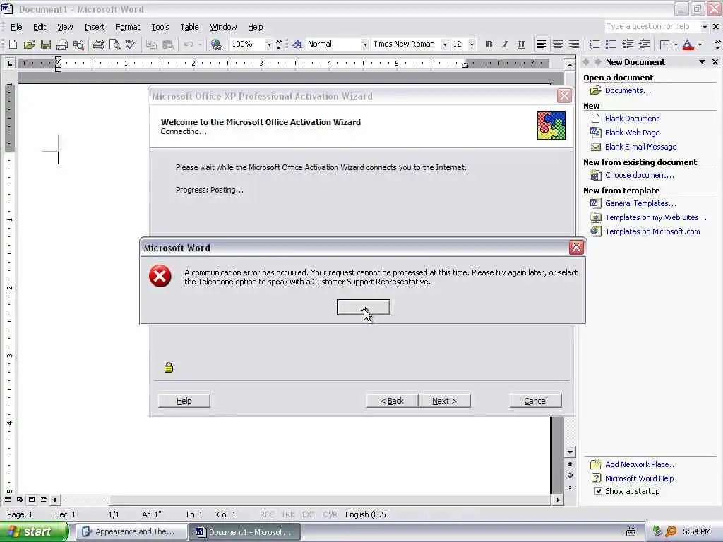Open the font size 12 dropdown
This screenshot has width=723, height=542.
(472, 44)
